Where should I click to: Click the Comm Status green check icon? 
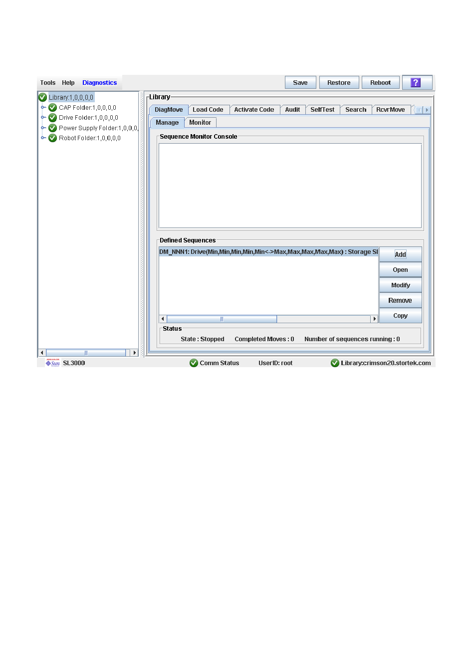click(194, 363)
